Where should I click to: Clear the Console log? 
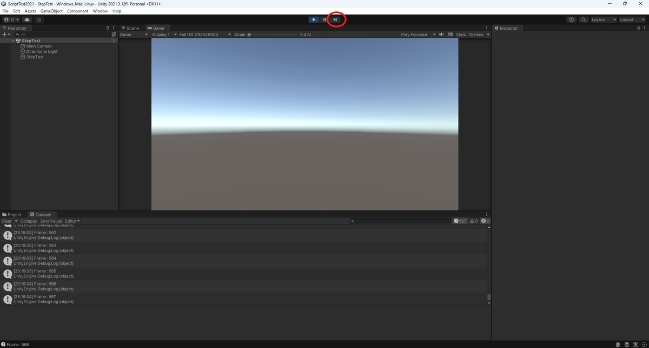coord(6,221)
